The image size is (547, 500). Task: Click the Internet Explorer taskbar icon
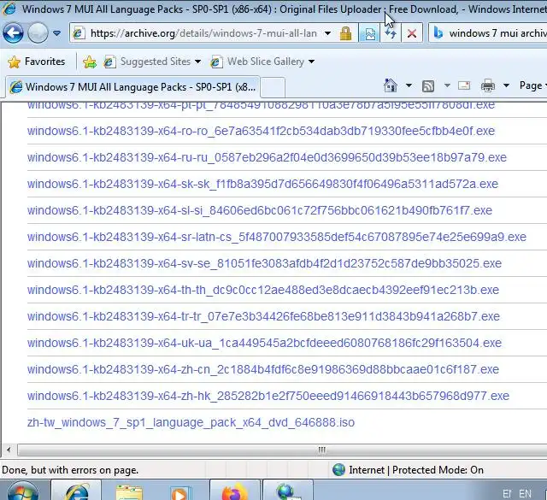click(x=77, y=491)
